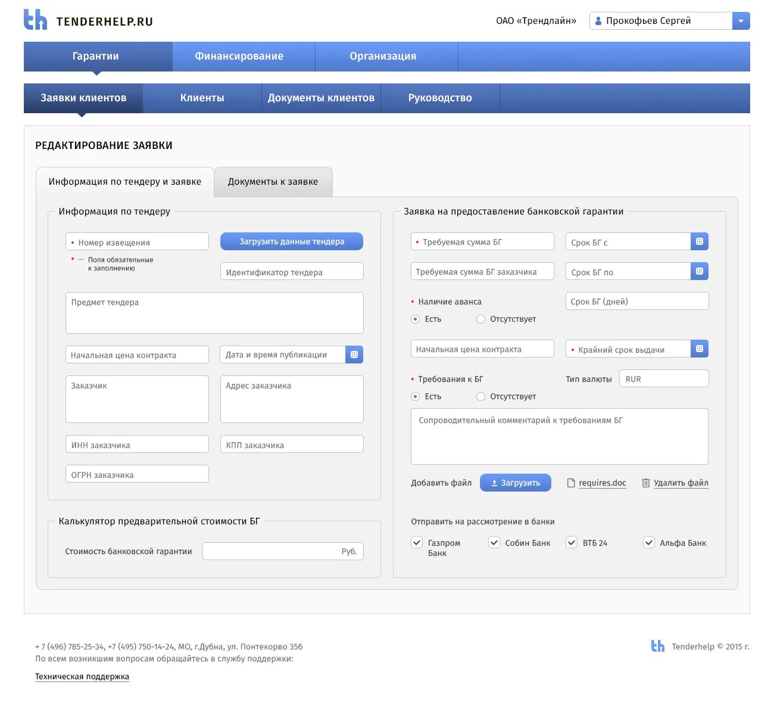Select Есть for Требования к БГ
The width and height of the screenshot is (774, 715).
click(x=416, y=396)
